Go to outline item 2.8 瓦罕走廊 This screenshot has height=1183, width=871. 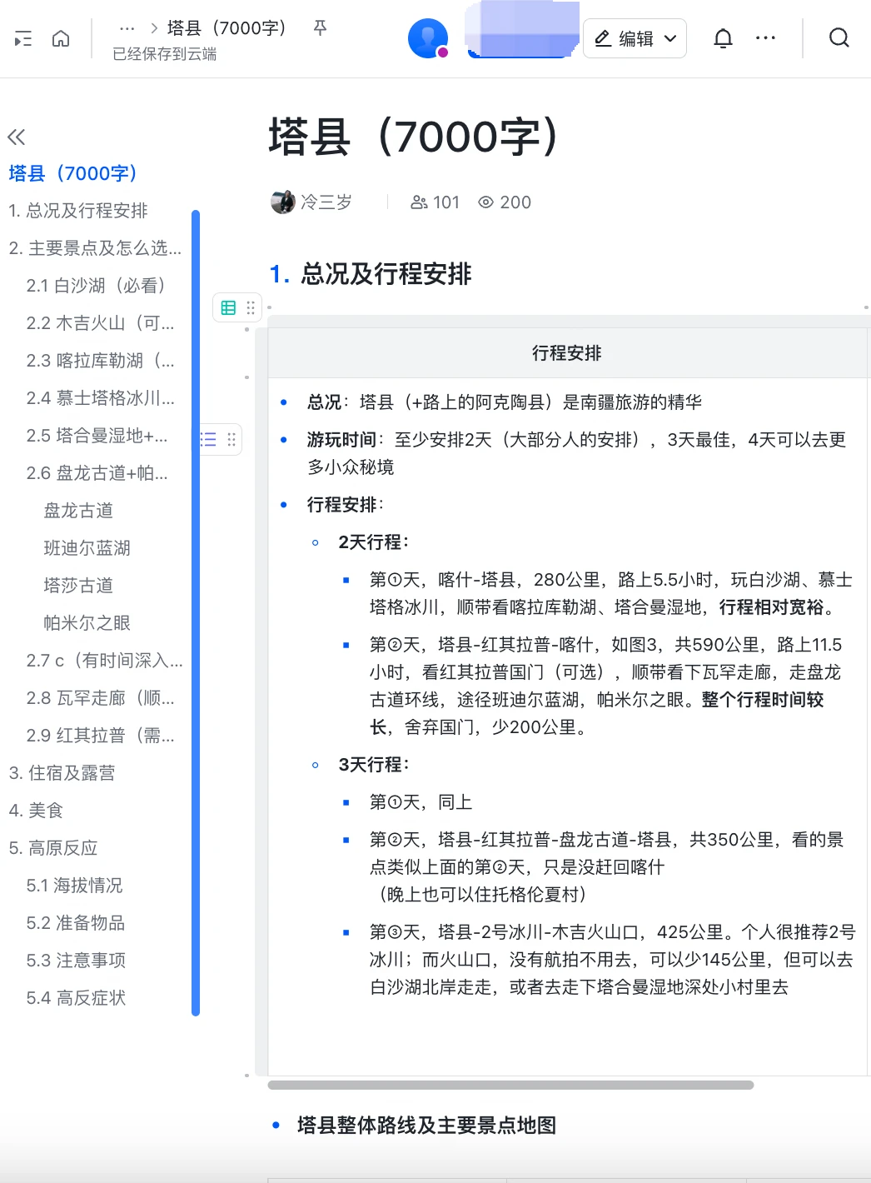[101, 698]
